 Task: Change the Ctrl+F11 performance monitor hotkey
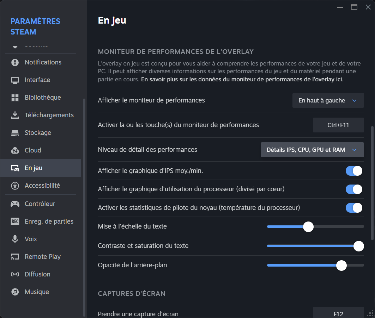[x=338, y=125]
